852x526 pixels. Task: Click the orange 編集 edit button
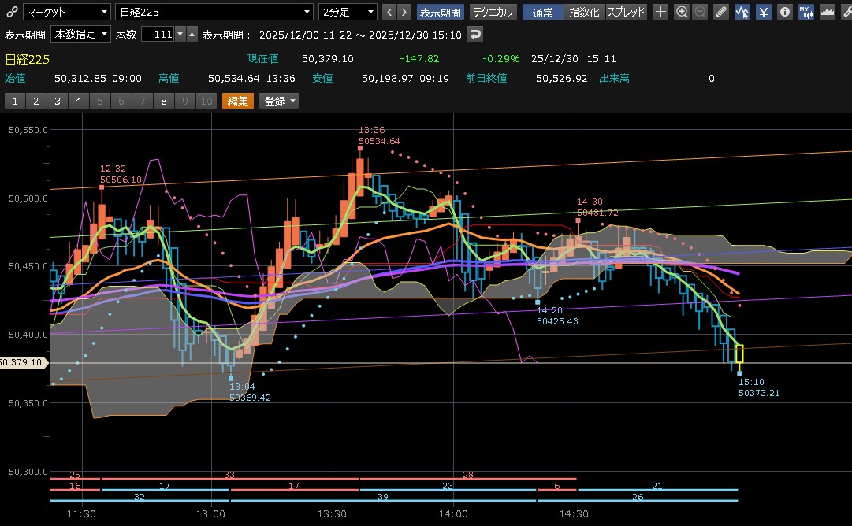237,101
